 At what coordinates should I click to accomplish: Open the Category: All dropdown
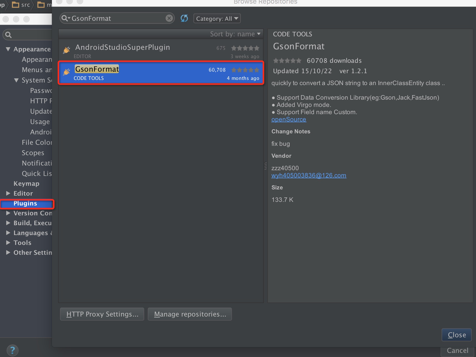(x=217, y=18)
